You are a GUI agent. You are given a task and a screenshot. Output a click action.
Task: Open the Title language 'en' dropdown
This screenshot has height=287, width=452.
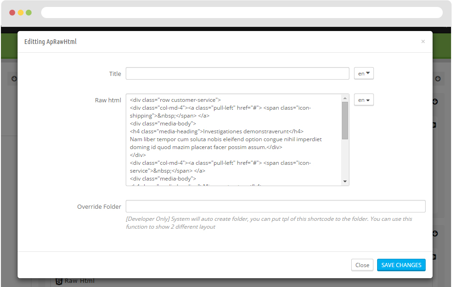pos(364,73)
